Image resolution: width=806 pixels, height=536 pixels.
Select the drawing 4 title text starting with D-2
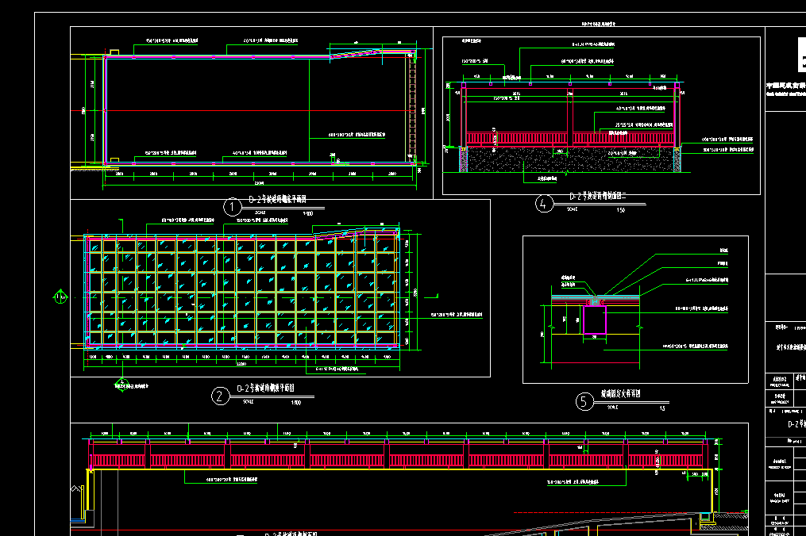pyautogui.click(x=598, y=196)
